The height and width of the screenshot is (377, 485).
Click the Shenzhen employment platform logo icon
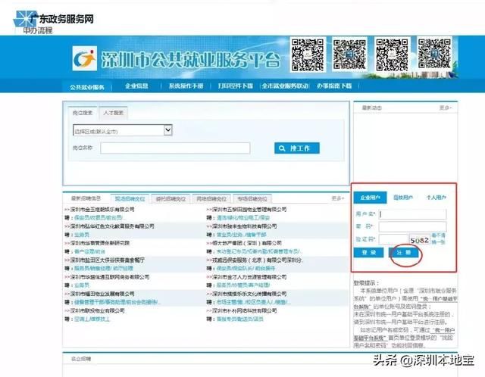coord(84,58)
